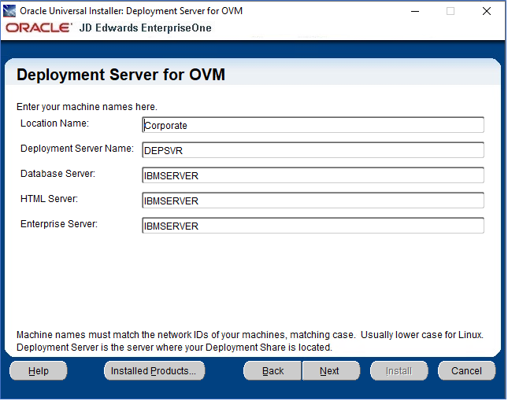Viewport: 508px width, 401px height.
Task: Click the "HTML Server:" label
Action: [50, 199]
